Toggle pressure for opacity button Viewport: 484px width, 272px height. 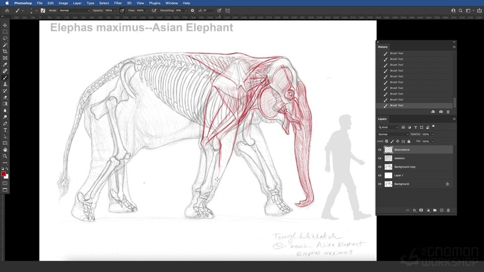tap(122, 11)
